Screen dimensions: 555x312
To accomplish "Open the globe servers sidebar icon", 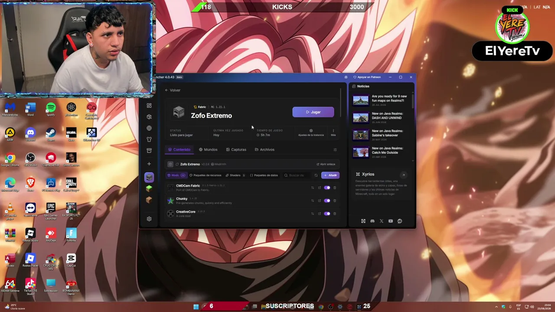I will point(149,128).
